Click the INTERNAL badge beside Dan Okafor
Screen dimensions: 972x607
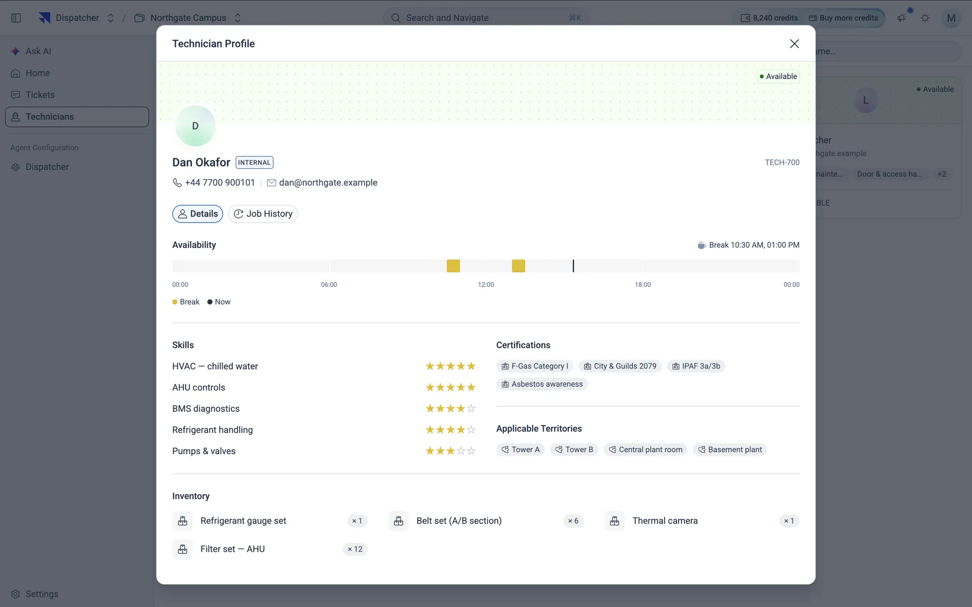(x=255, y=162)
